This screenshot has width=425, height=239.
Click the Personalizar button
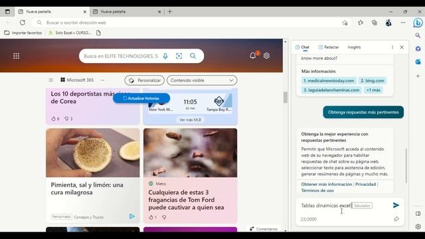click(x=145, y=80)
